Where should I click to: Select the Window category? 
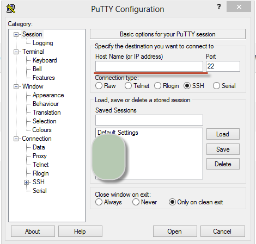(x=33, y=86)
